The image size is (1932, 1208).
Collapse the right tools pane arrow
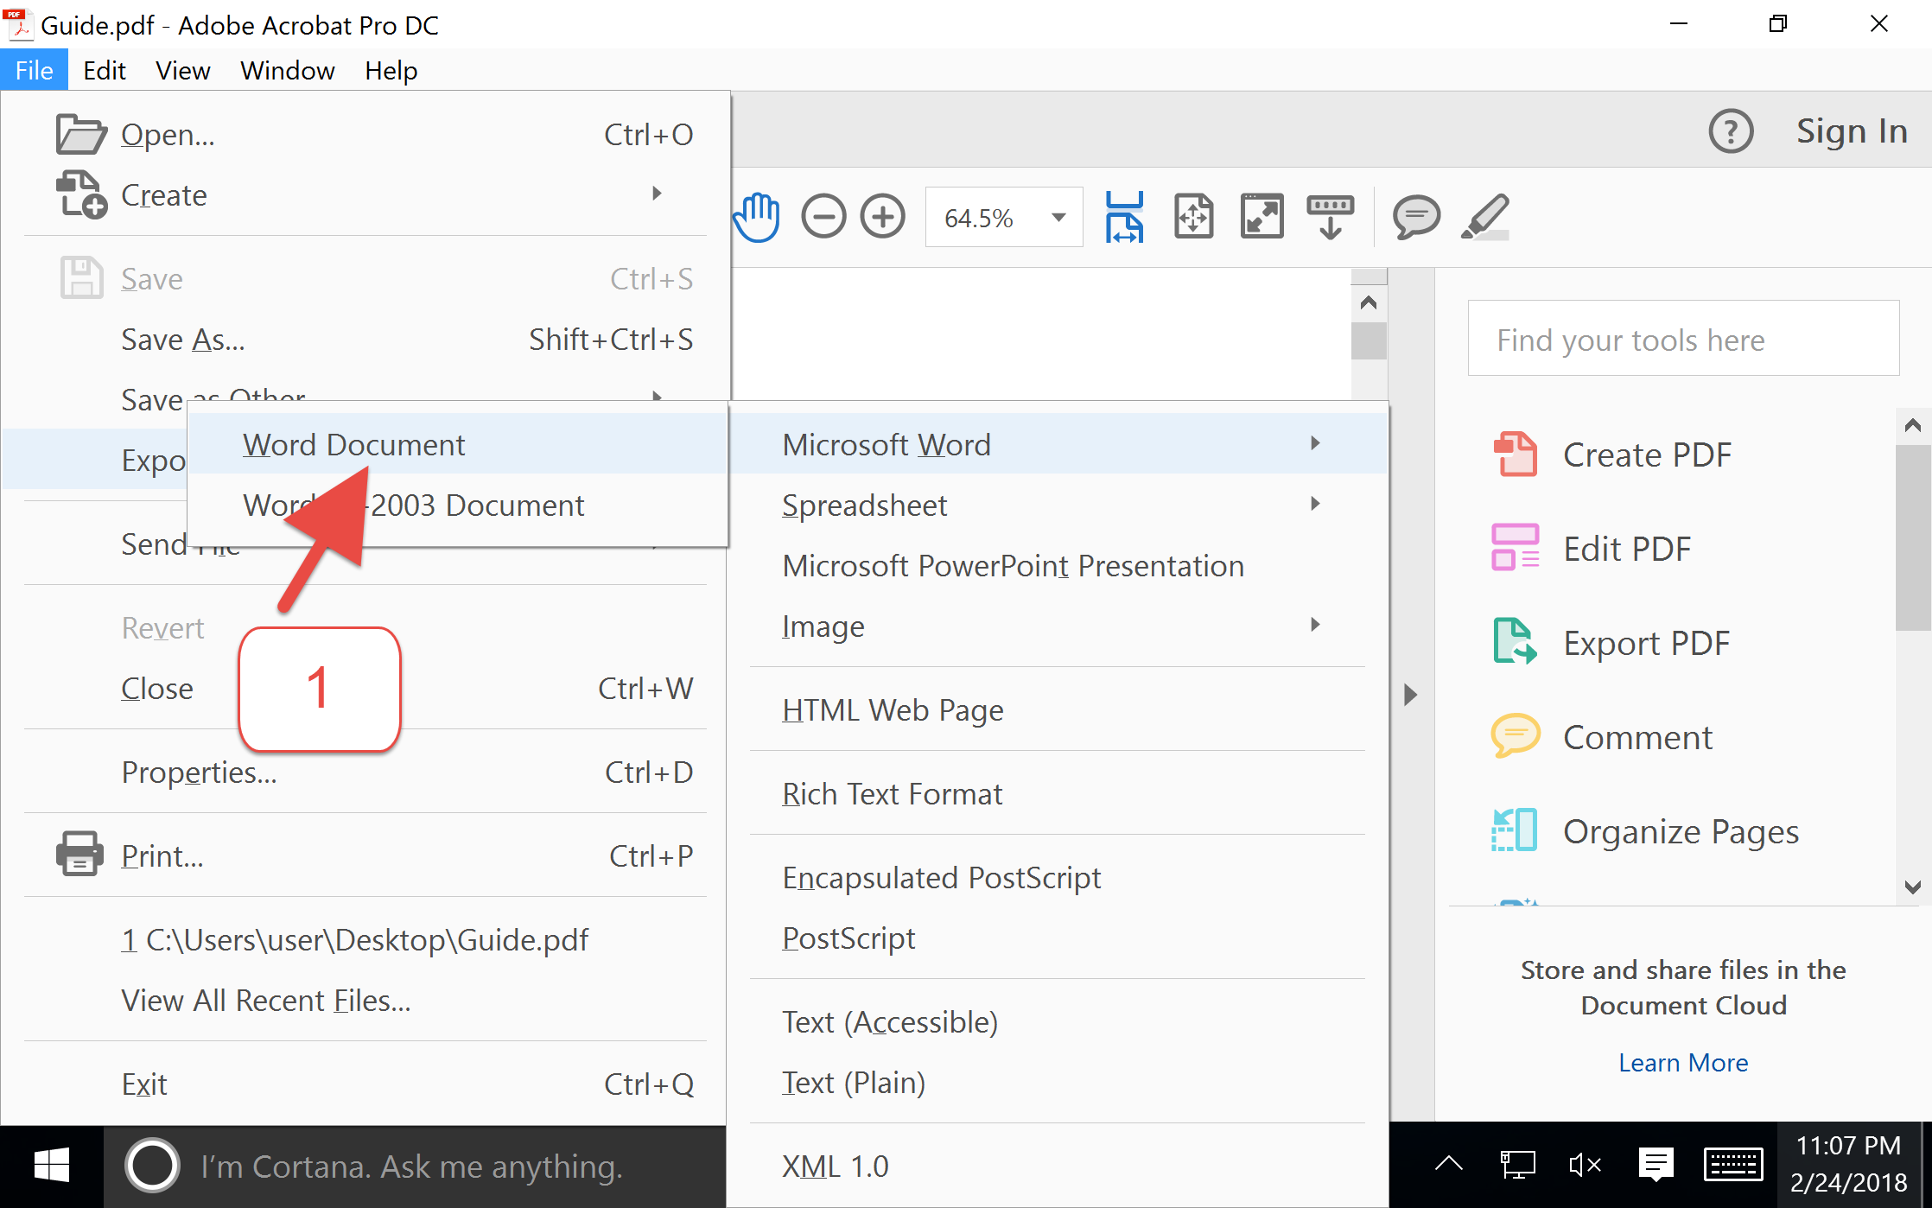tap(1410, 695)
